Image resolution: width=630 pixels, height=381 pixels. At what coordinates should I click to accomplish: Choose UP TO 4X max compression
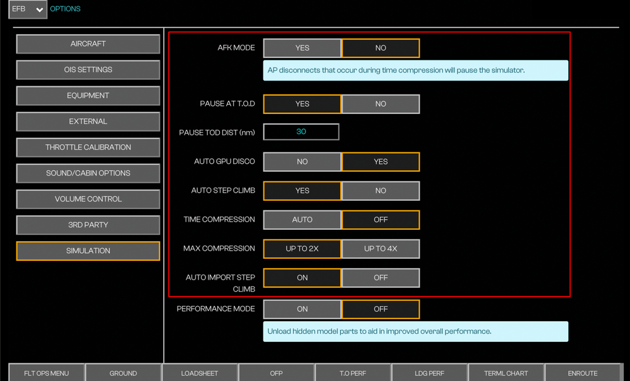coord(381,249)
